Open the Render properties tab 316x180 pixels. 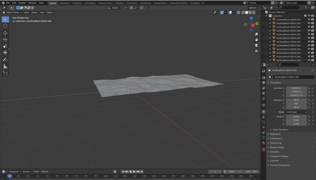[x=264, y=77]
